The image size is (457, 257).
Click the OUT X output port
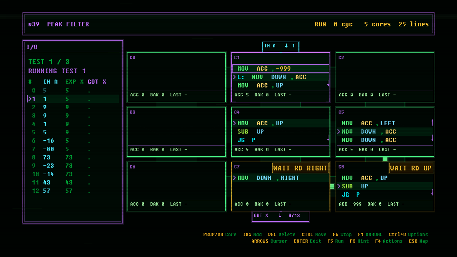[281, 216]
